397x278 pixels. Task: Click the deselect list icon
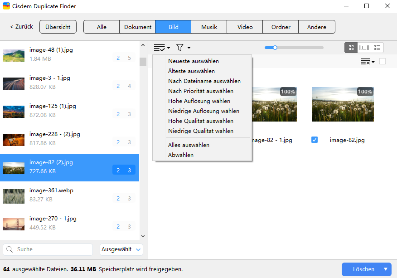(x=366, y=62)
